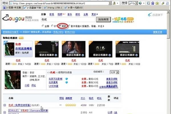Expand the Samsara result row
The width and height of the screenshot is (171, 114).
[x=5, y=112]
